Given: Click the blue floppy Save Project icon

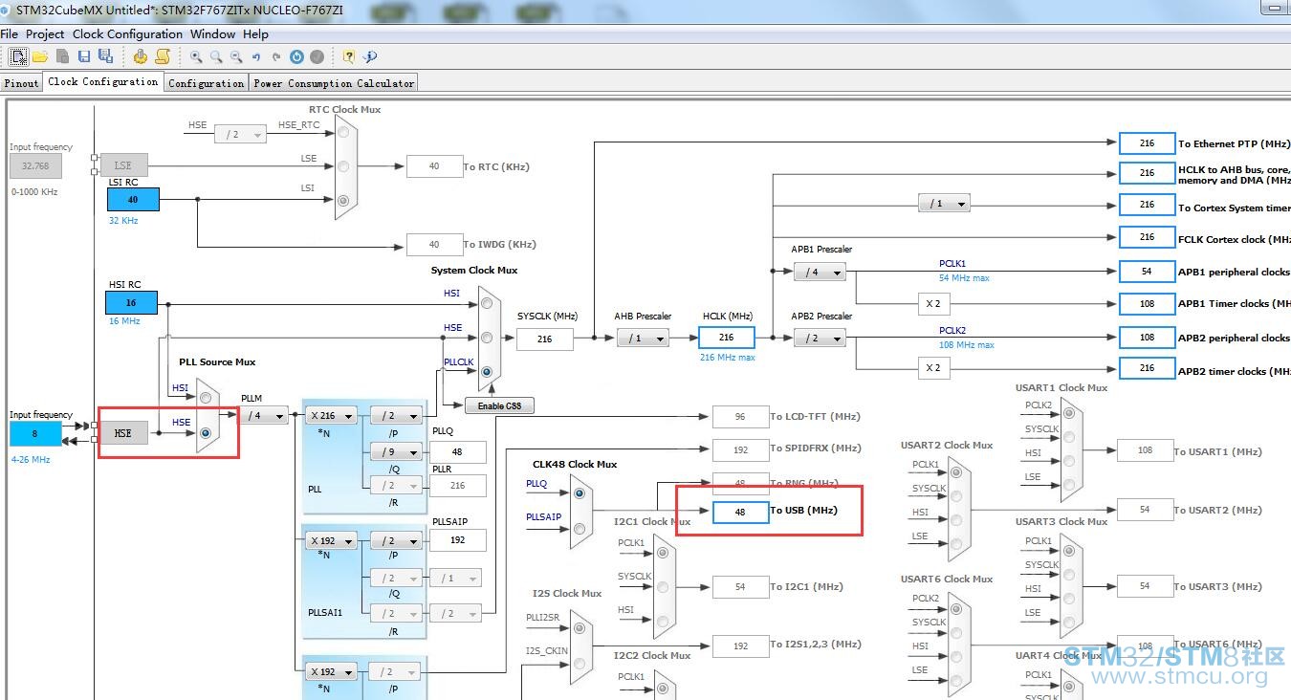Looking at the screenshot, I should (84, 56).
